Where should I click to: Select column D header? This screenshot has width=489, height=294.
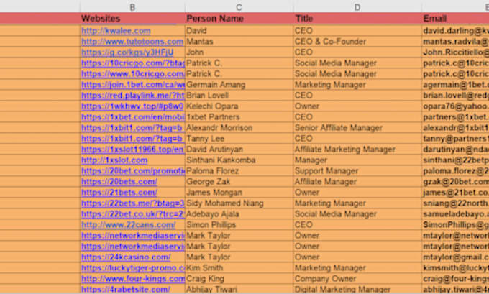357,6
